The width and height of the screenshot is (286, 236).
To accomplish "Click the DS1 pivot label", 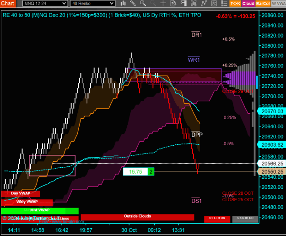I will coord(196,201).
